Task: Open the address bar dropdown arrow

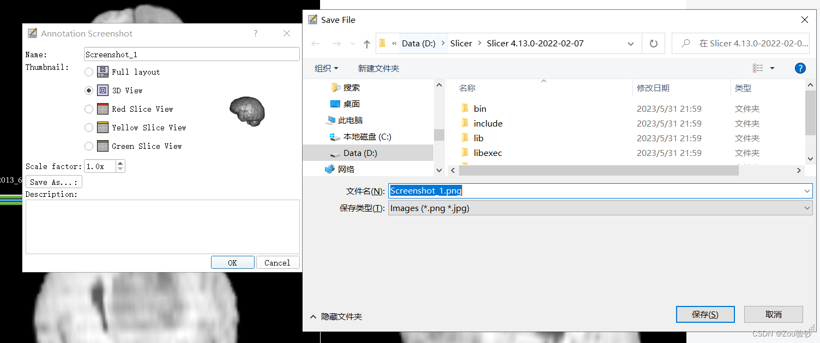Action: (630, 43)
